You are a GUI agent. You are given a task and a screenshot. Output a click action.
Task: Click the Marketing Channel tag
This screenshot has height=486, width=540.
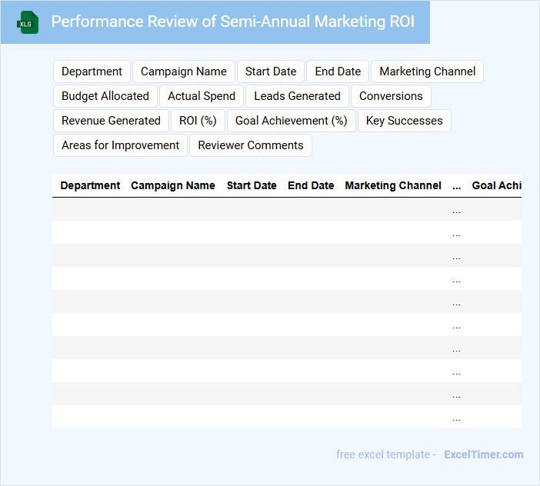click(x=427, y=72)
